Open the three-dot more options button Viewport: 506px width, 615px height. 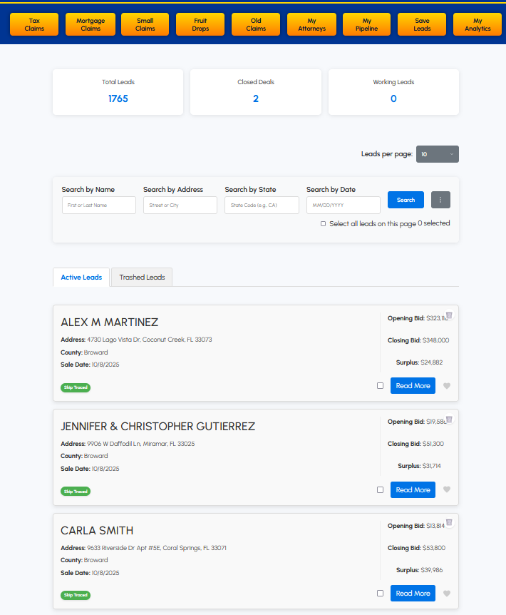tap(440, 200)
